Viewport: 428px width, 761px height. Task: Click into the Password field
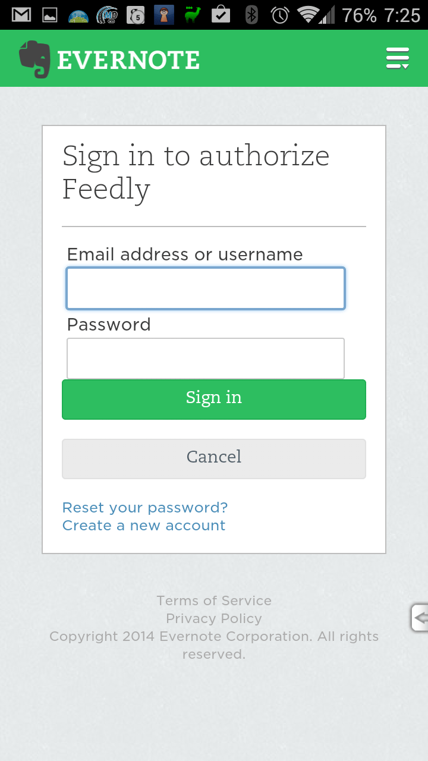(205, 359)
